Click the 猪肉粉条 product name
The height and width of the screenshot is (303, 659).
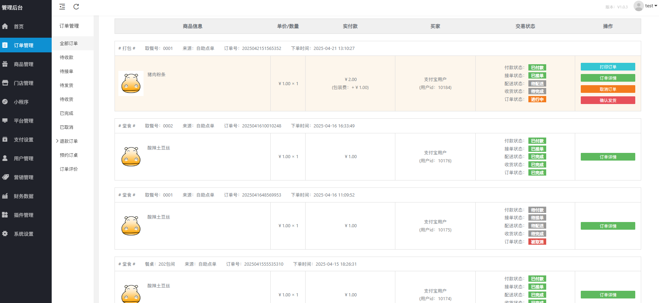(156, 74)
